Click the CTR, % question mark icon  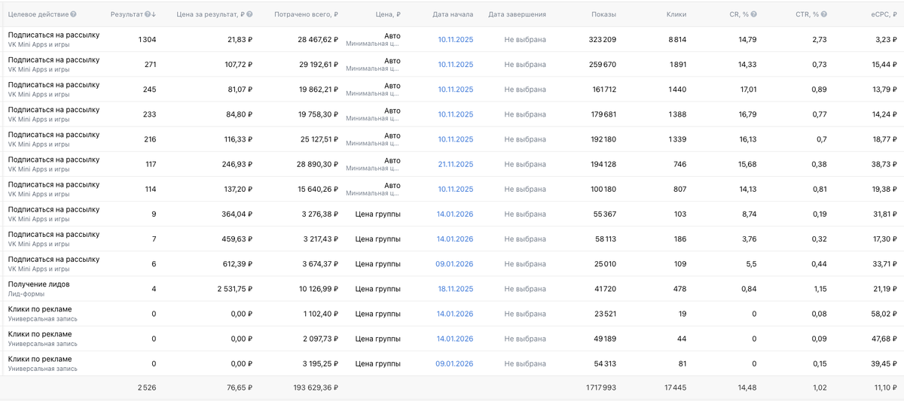coord(824,14)
